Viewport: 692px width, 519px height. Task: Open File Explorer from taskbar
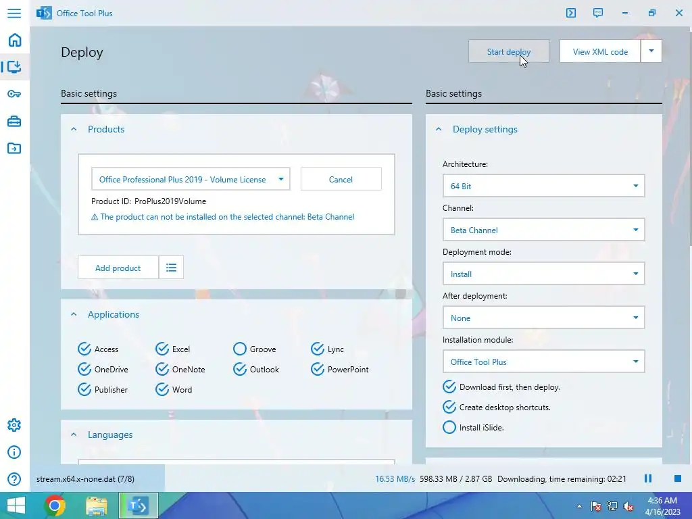coord(96,505)
